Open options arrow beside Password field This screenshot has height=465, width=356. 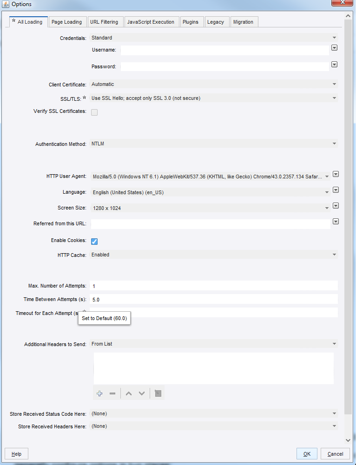(x=334, y=65)
